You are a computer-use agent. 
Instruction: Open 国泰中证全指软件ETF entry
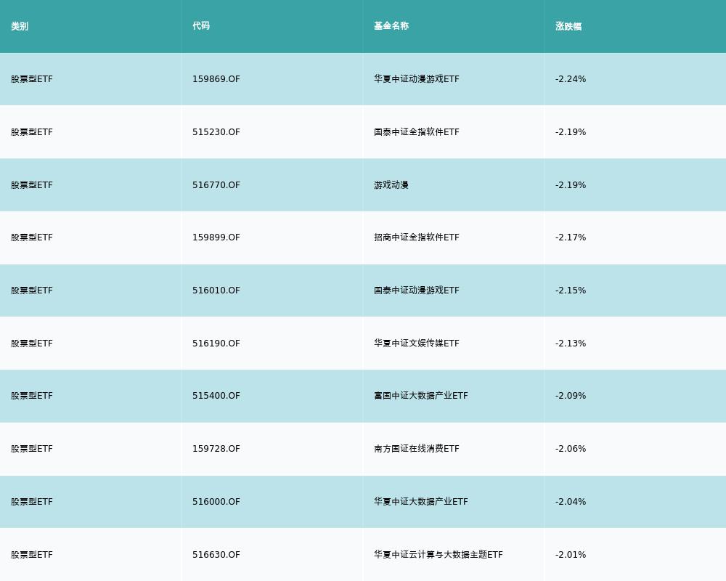coord(417,132)
